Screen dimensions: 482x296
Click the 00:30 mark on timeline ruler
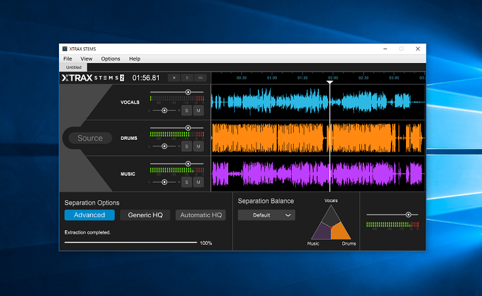241,78
